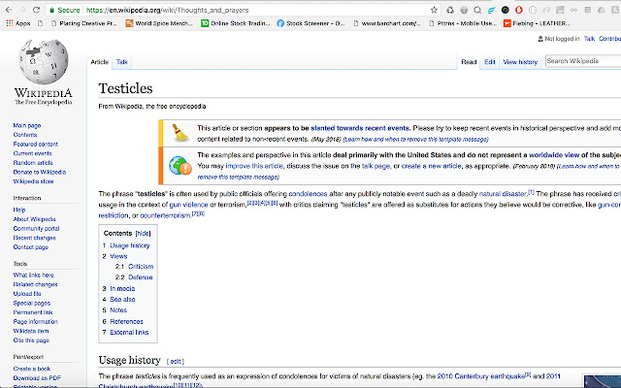Image resolution: width=621 pixels, height=388 pixels.
Task: Jump to Usage history in contents
Action: pos(129,245)
